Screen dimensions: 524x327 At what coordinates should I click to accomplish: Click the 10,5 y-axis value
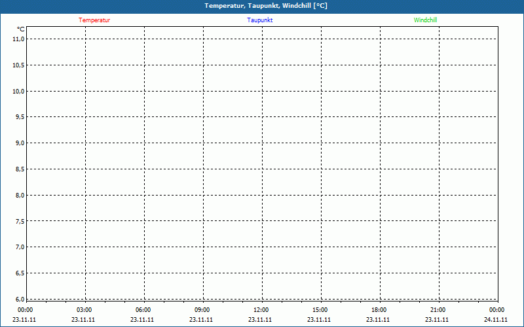[x=19, y=65]
